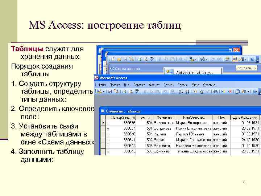Click cell Мария Викторовна

[194, 123]
